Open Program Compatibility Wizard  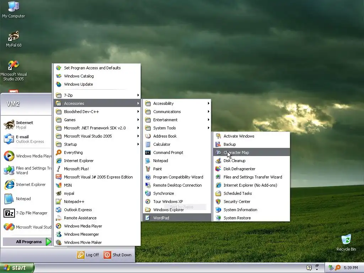coord(177,177)
